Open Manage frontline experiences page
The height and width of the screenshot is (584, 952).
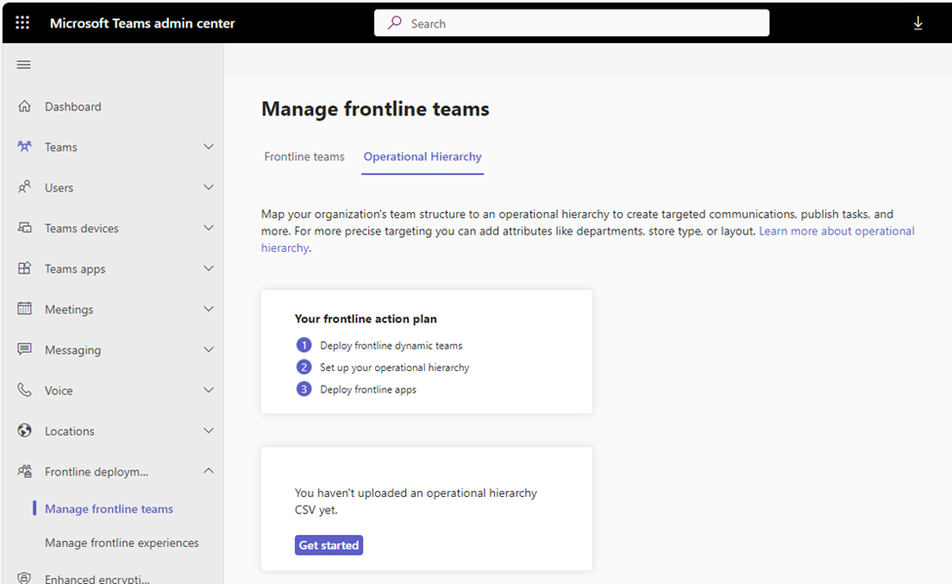(x=121, y=543)
